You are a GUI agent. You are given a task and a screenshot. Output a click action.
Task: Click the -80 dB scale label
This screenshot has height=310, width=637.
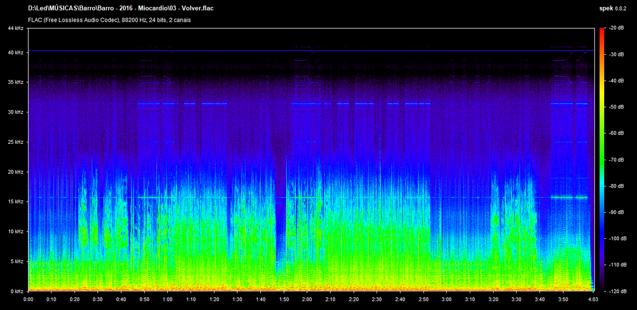tap(617, 186)
